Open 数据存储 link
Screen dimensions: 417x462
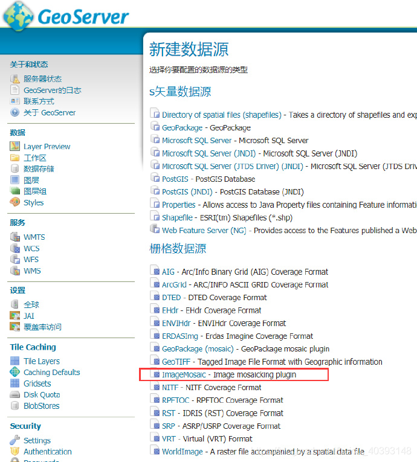click(39, 169)
